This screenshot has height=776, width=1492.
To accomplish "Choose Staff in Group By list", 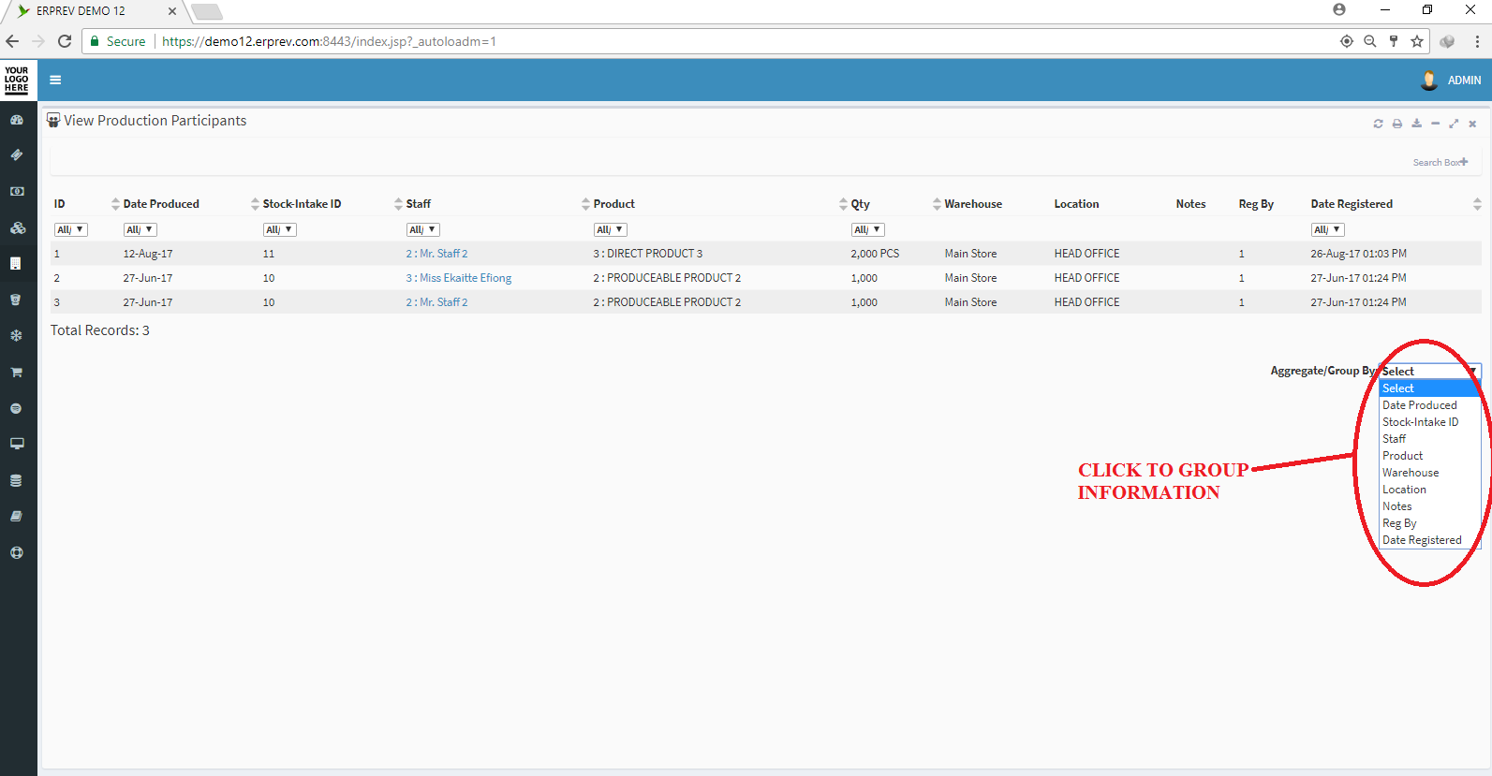I will (1429, 439).
